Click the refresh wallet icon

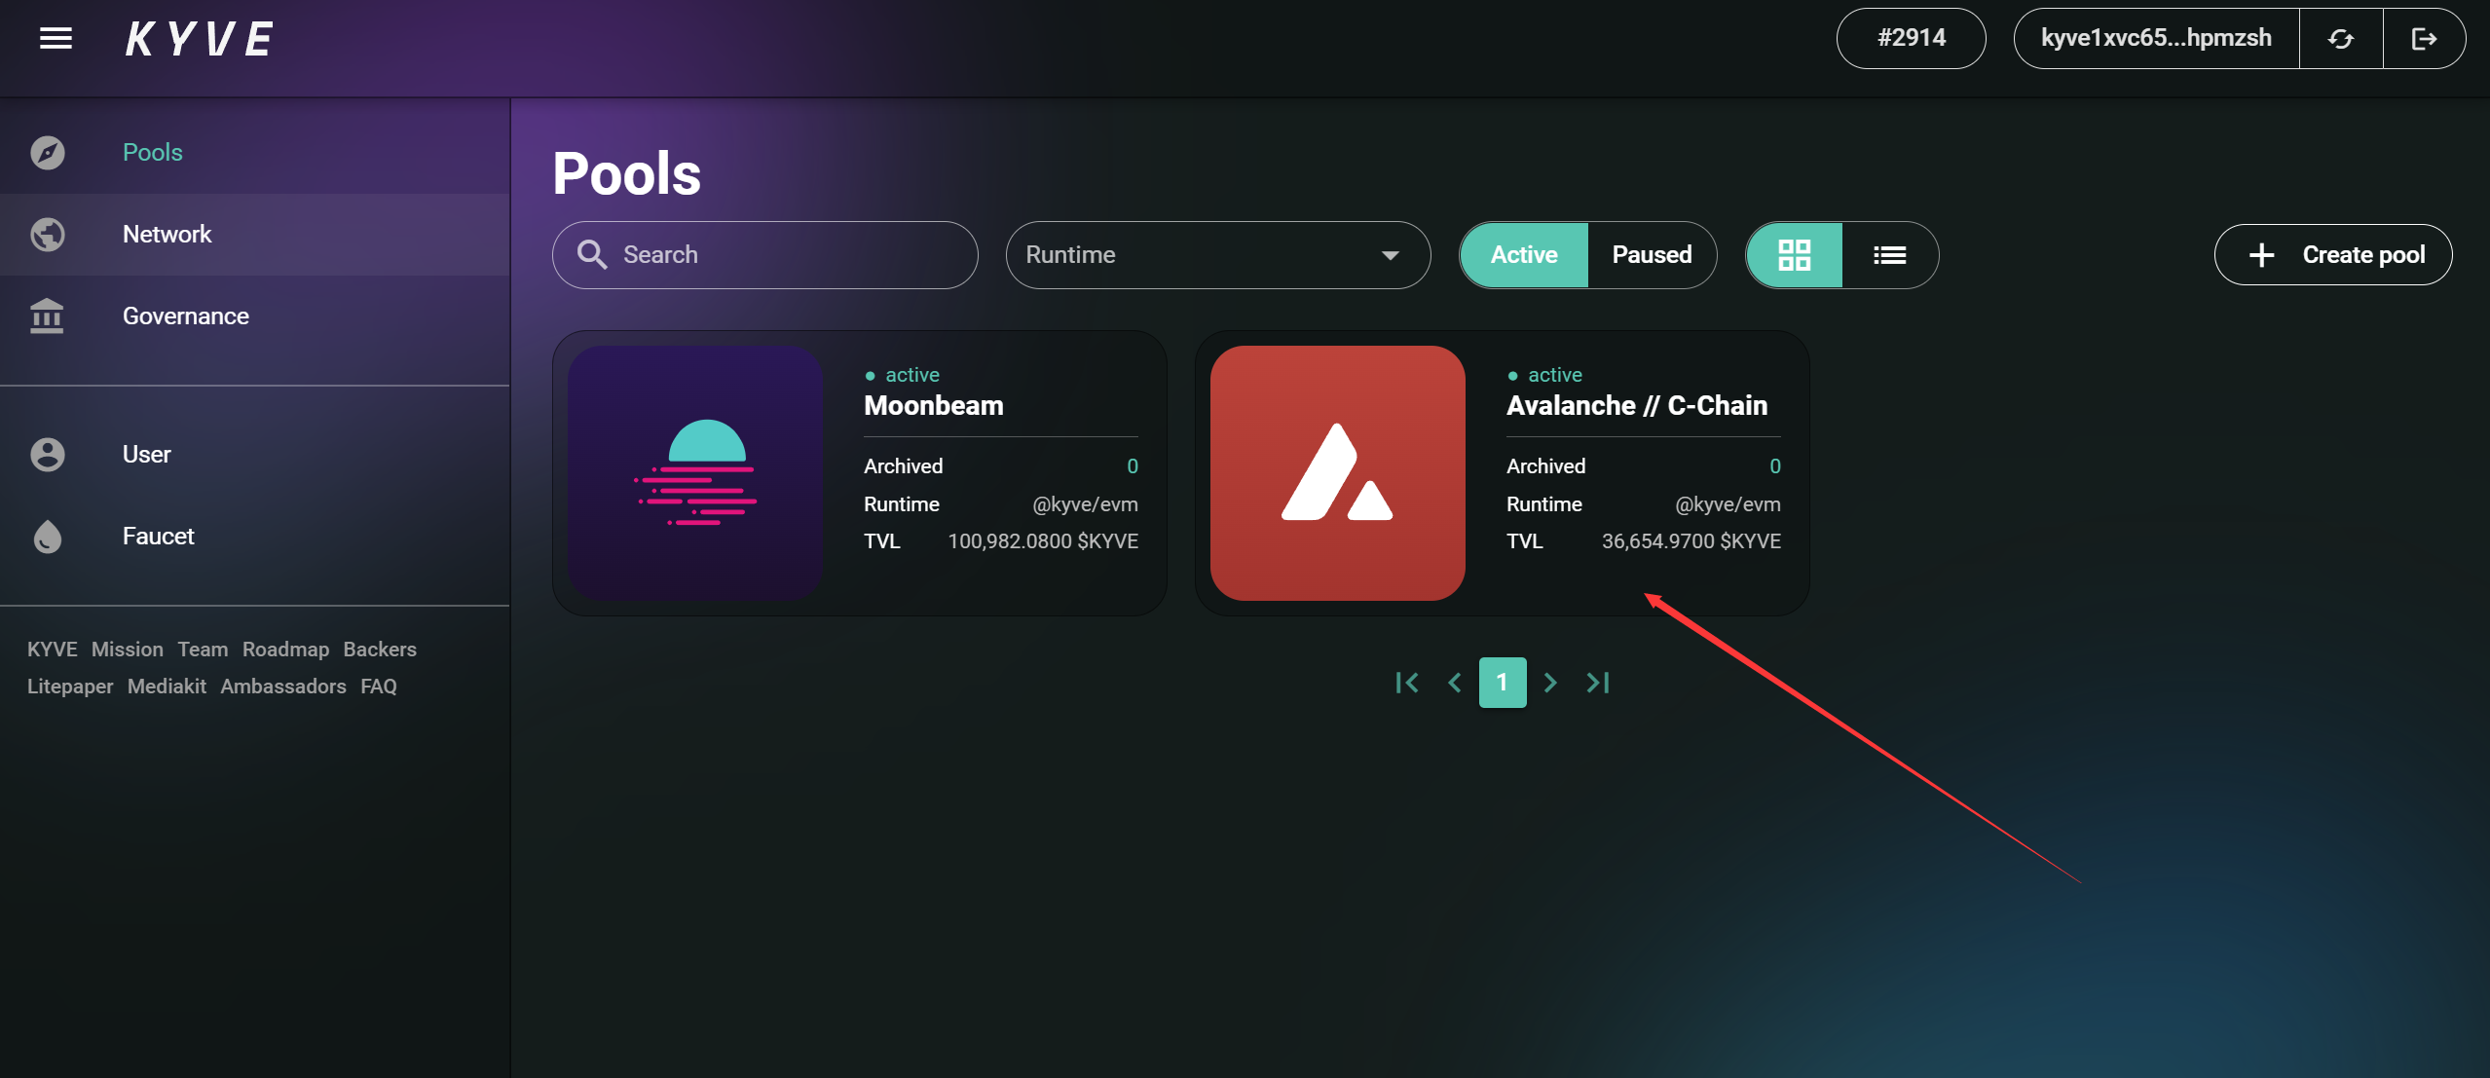coord(2341,39)
